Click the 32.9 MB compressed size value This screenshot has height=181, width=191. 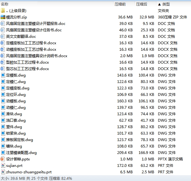click(x=147, y=17)
